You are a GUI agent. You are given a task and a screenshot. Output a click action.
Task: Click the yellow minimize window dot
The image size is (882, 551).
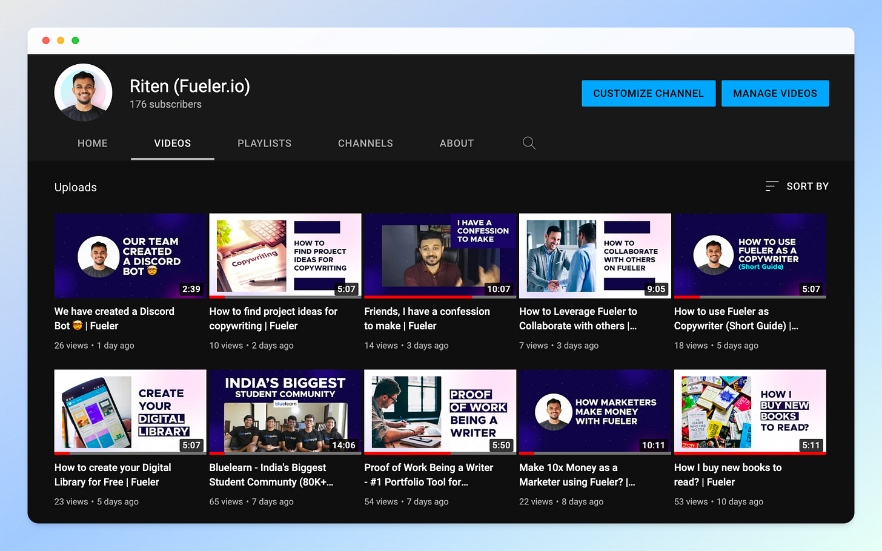point(61,41)
